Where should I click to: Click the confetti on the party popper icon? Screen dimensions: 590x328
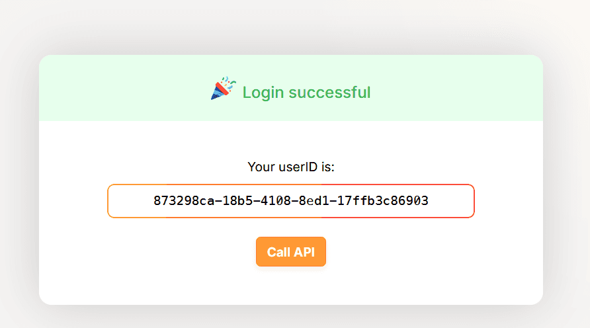point(230,83)
